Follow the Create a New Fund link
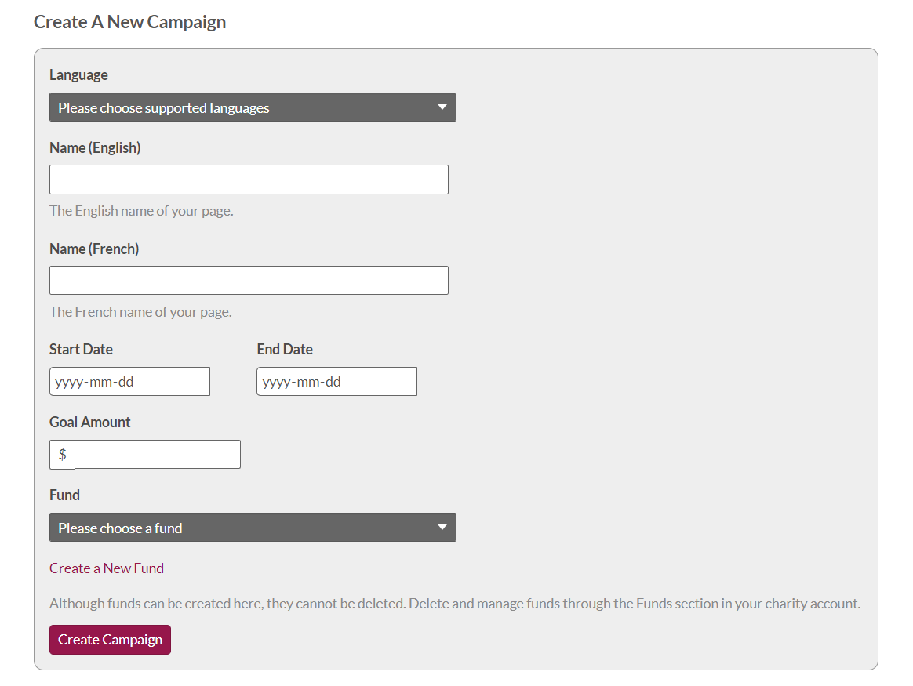 (107, 568)
